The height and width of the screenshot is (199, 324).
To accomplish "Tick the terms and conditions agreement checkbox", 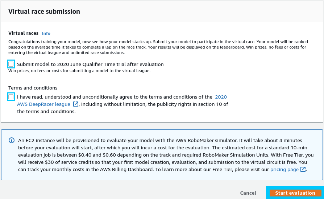I will pyautogui.click(x=11, y=97).
